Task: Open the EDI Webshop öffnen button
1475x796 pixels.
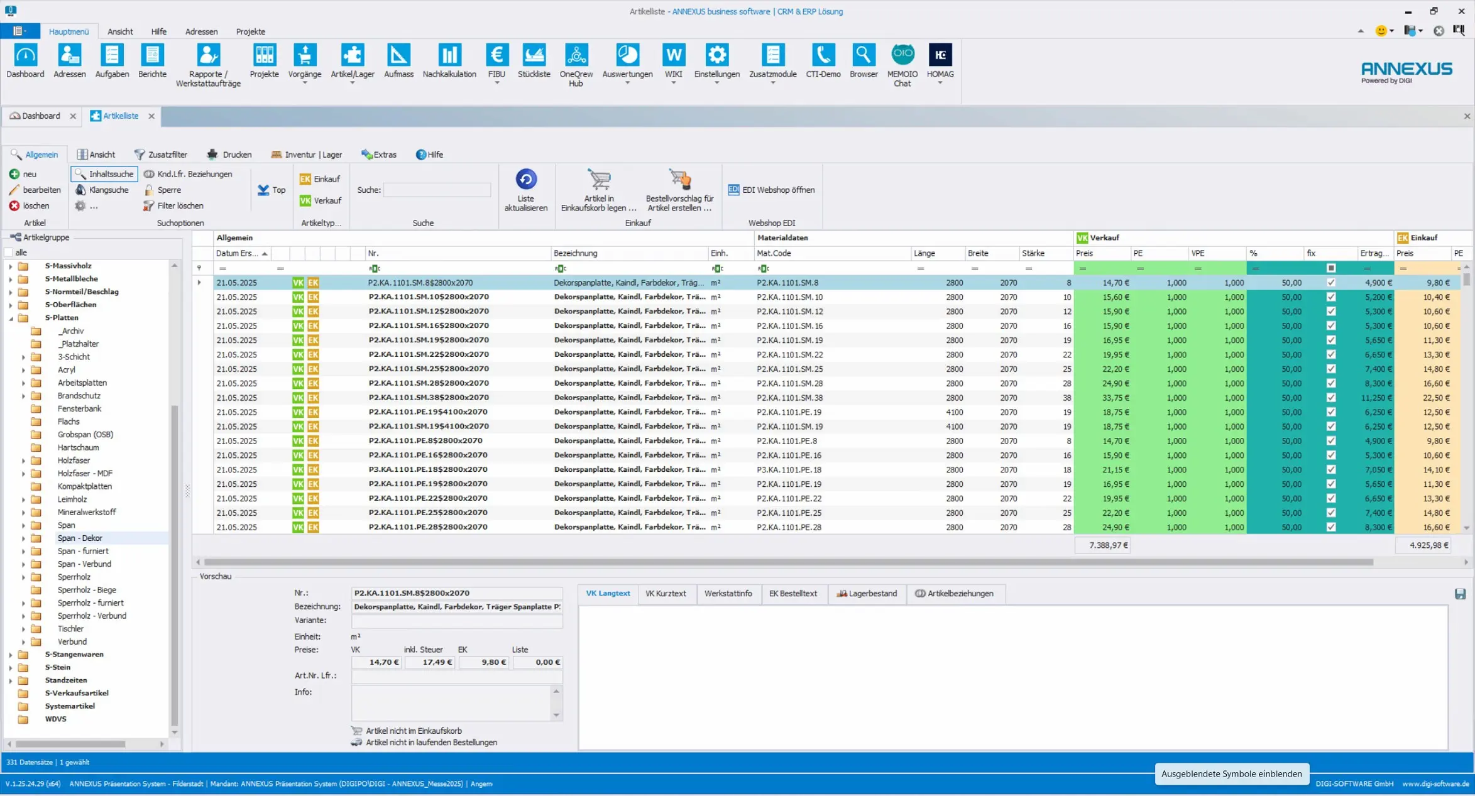Action: pyautogui.click(x=771, y=190)
